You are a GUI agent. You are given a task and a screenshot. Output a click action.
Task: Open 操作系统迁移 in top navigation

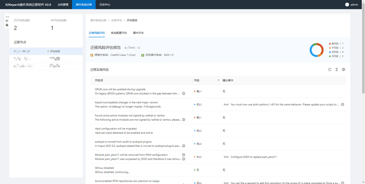coord(84,4)
